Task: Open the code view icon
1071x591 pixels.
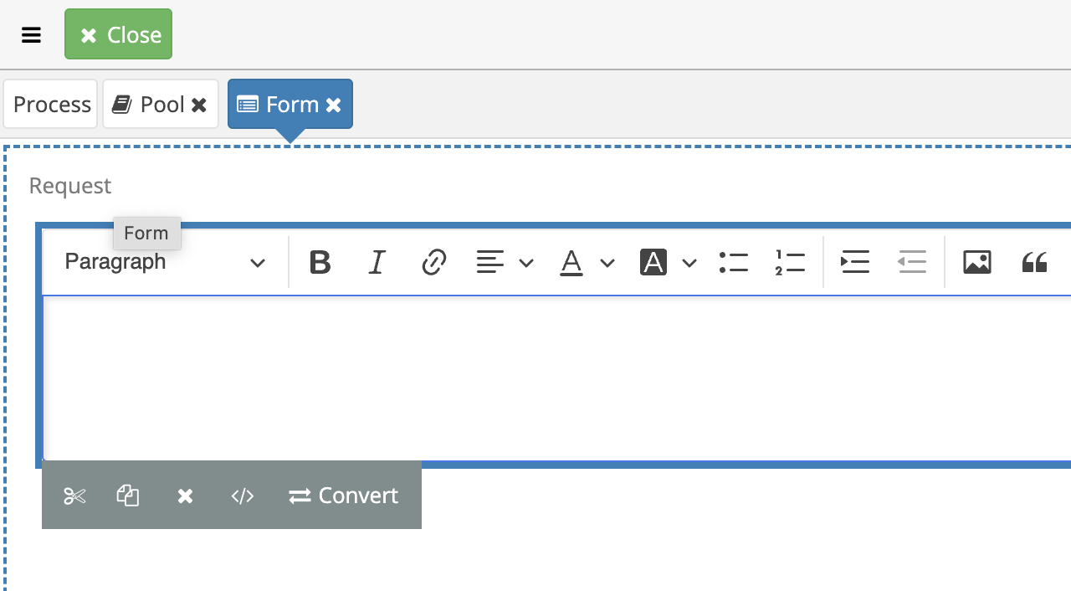Action: click(243, 496)
